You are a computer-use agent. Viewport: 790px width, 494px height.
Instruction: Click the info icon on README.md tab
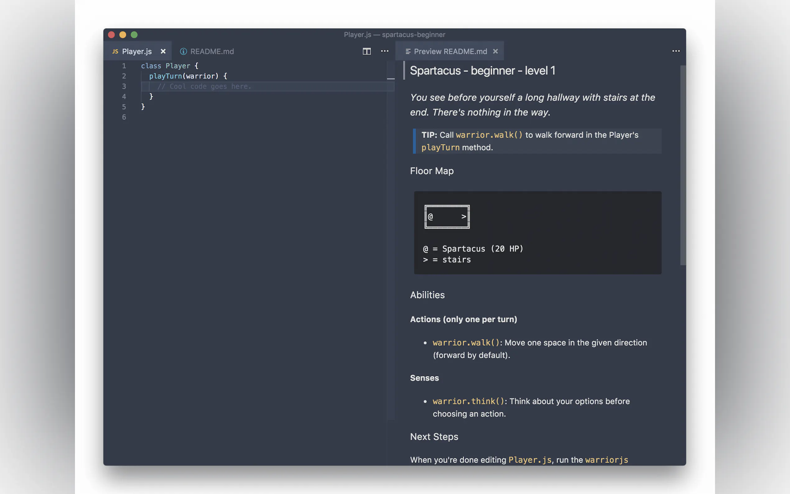pos(183,51)
